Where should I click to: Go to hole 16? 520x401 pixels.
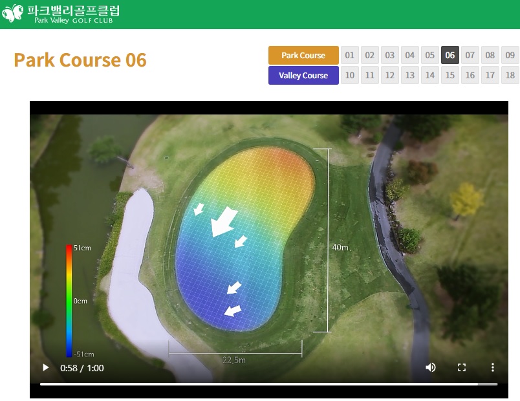pyautogui.click(x=470, y=75)
